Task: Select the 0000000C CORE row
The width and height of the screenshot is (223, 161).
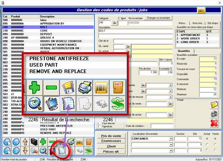Action: tap(48, 31)
